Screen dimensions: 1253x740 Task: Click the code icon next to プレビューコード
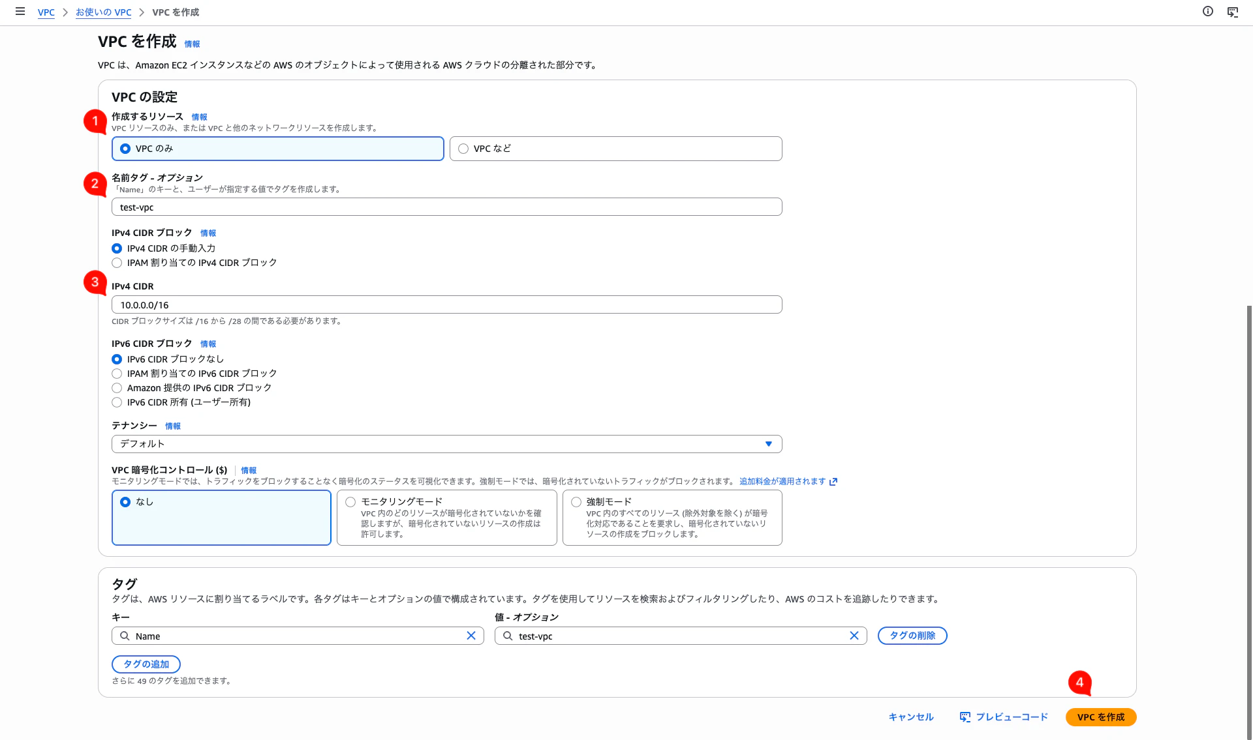tap(964, 717)
